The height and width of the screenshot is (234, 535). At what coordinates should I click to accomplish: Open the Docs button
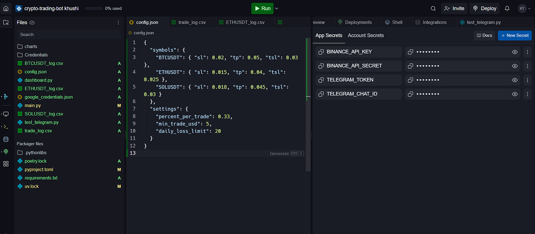coord(484,36)
